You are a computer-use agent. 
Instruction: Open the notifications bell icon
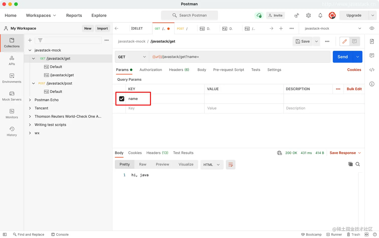(x=320, y=15)
